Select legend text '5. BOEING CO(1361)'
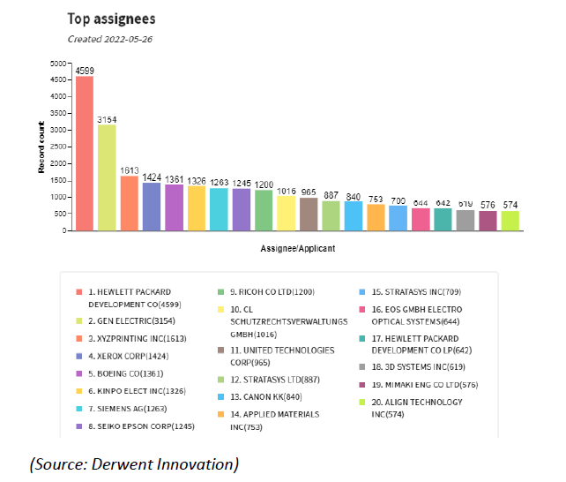 (126, 373)
